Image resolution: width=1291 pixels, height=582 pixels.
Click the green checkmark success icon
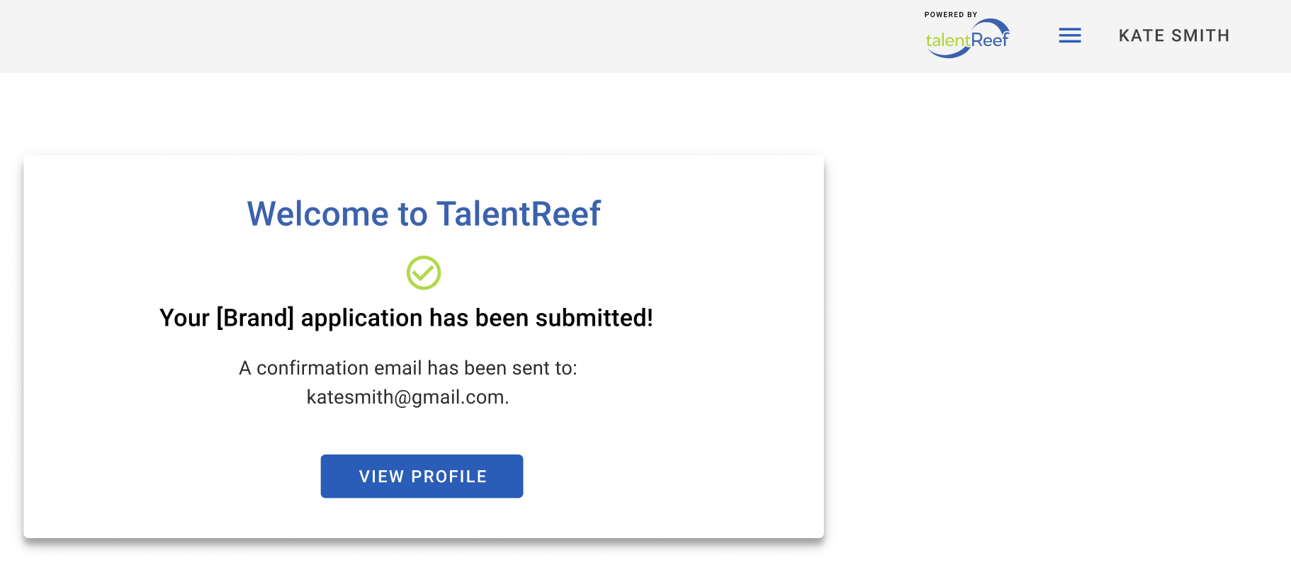point(424,273)
